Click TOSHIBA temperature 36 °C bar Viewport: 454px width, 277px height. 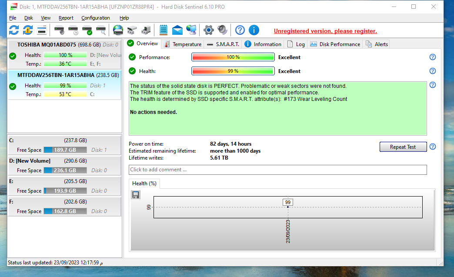pyautogui.click(x=65, y=63)
